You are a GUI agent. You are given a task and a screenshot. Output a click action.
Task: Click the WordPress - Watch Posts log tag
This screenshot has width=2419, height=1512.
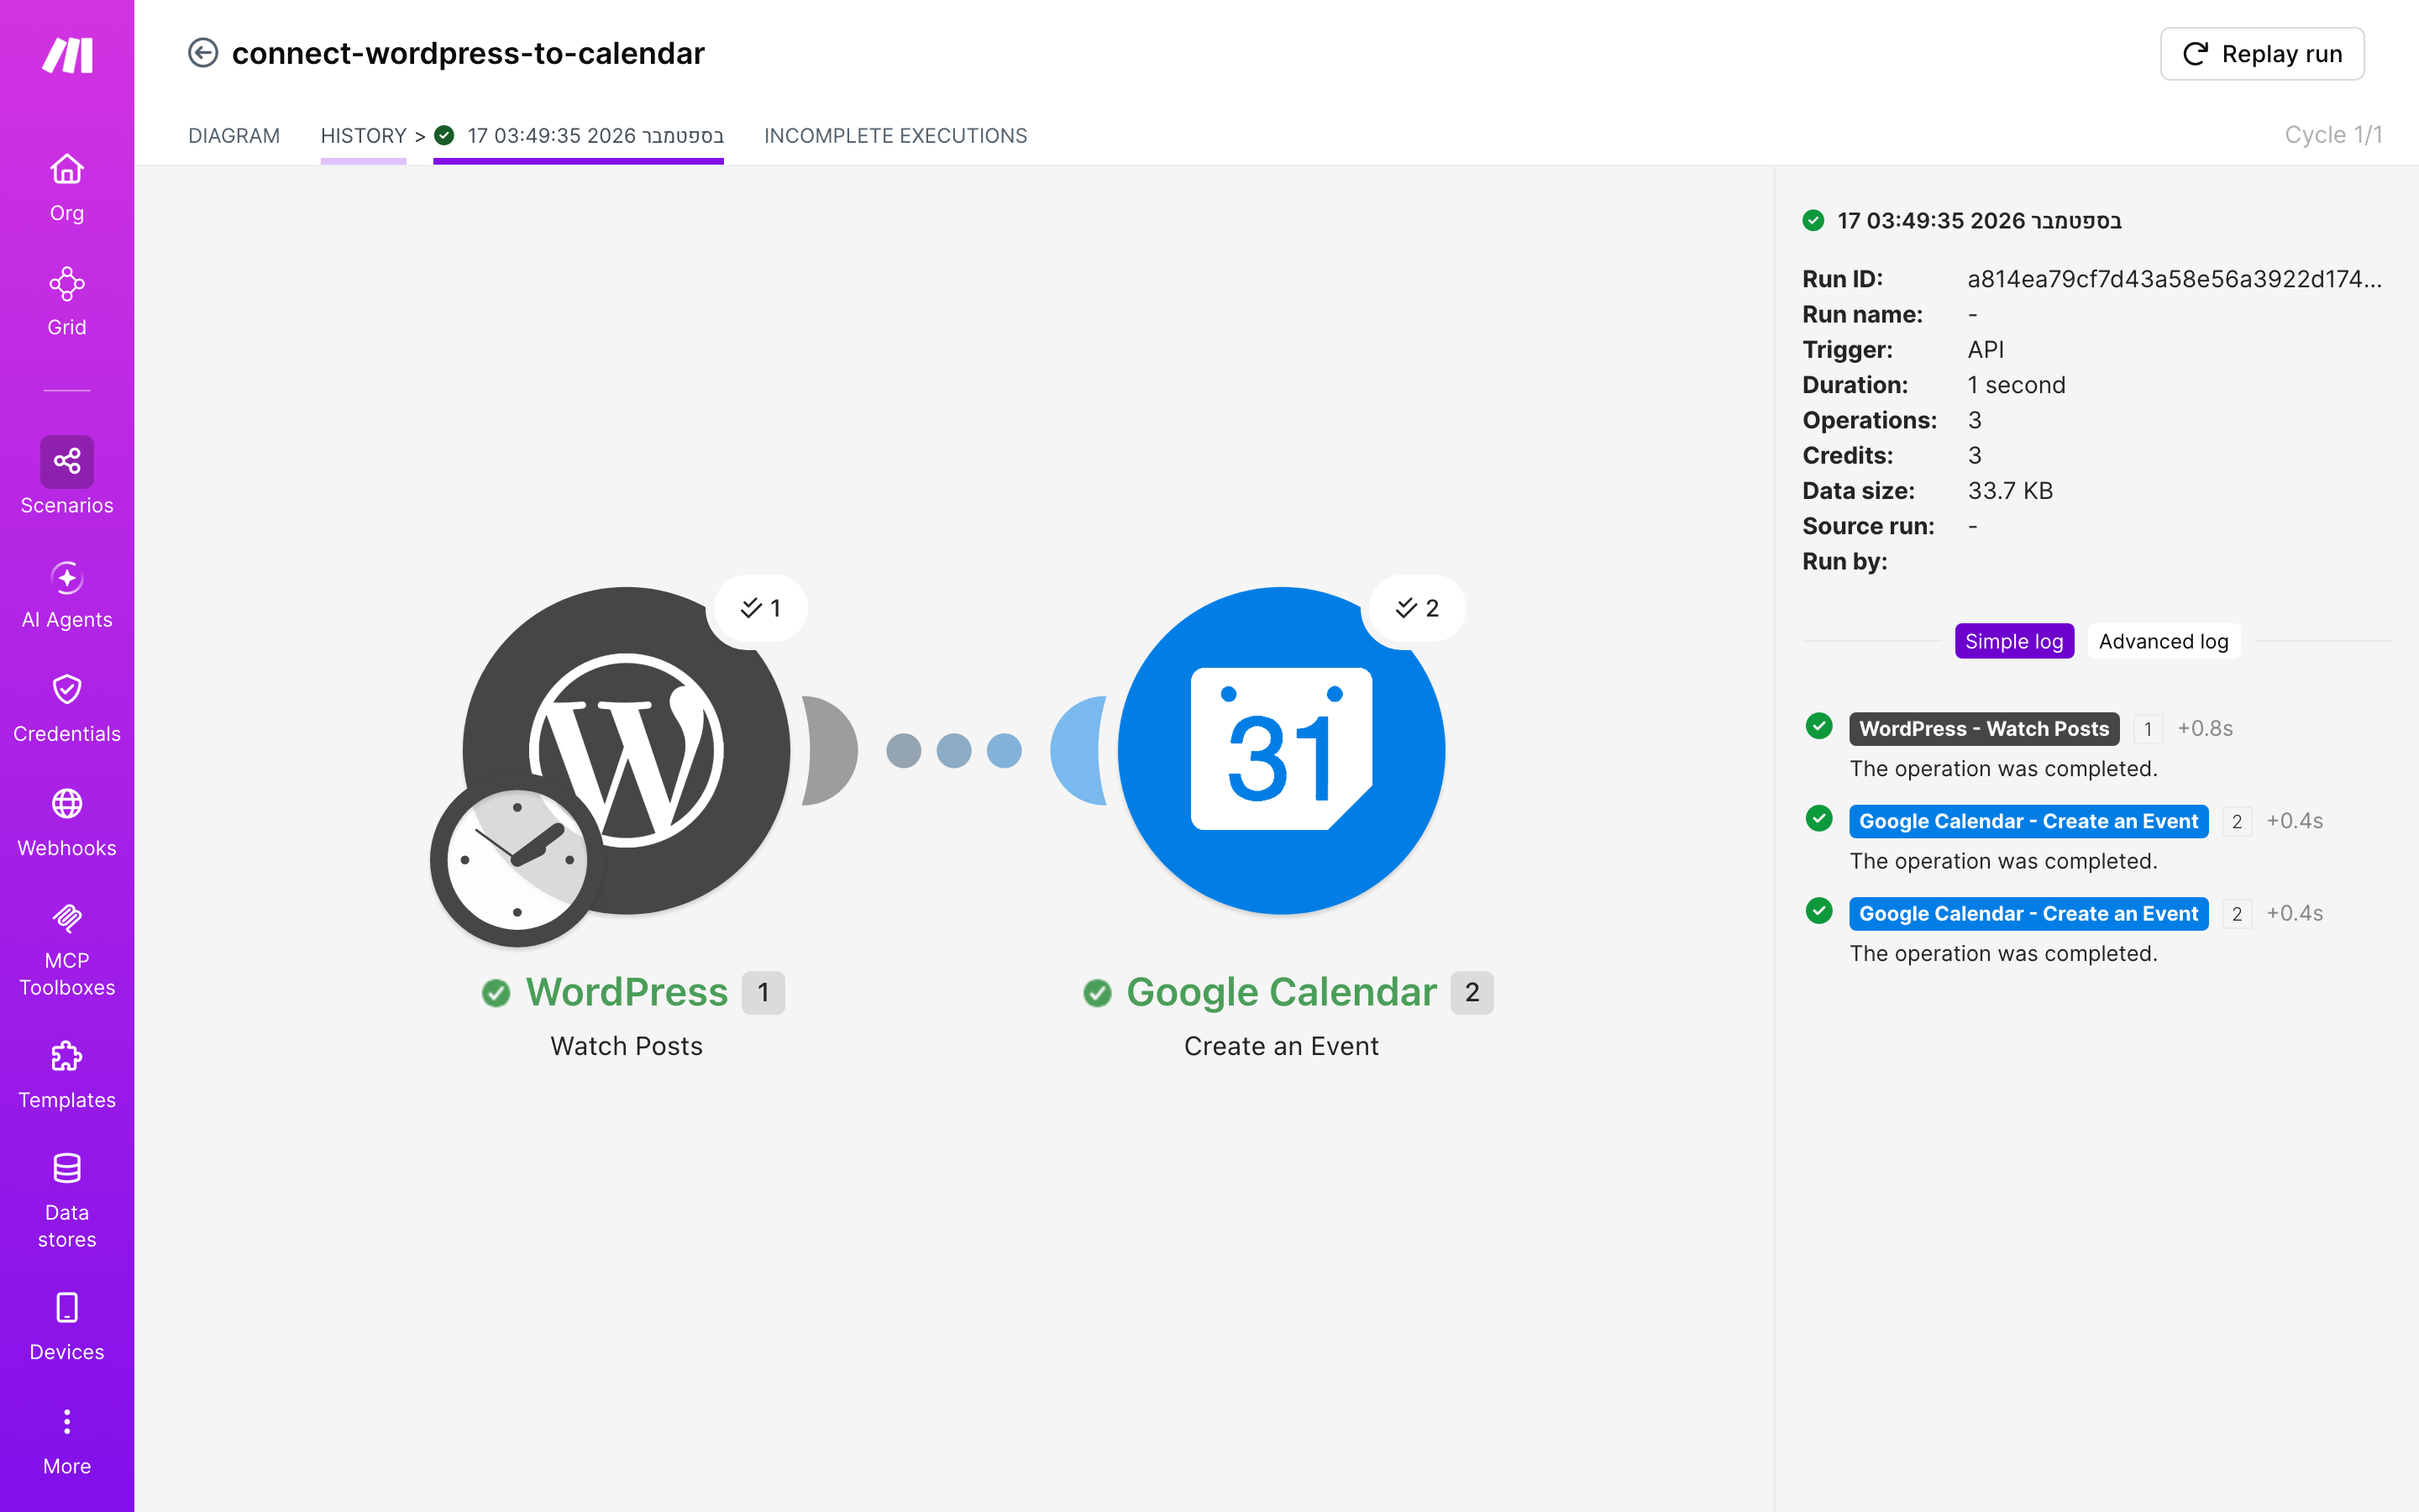1984,728
